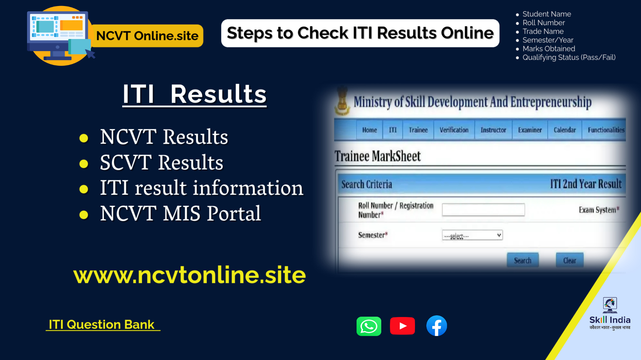Click the WhatsApp icon
Viewport: 641px width, 360px height.
tap(369, 326)
